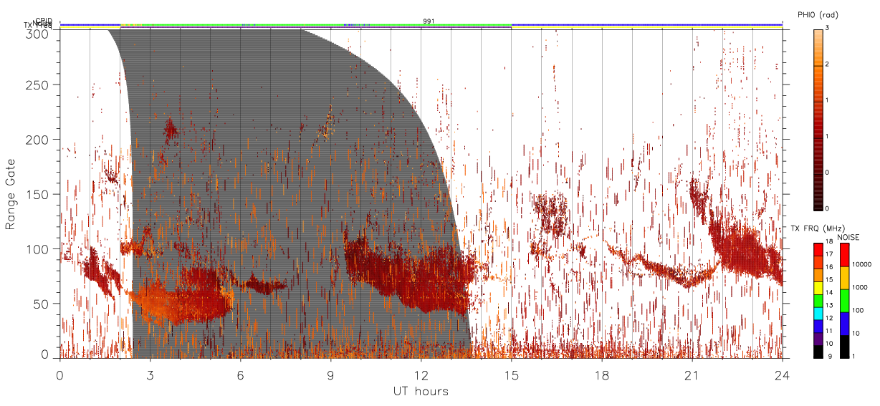Click the "1000" label on NOISE legend
Image resolution: width=880 pixels, height=406 pixels.
[x=859, y=287]
